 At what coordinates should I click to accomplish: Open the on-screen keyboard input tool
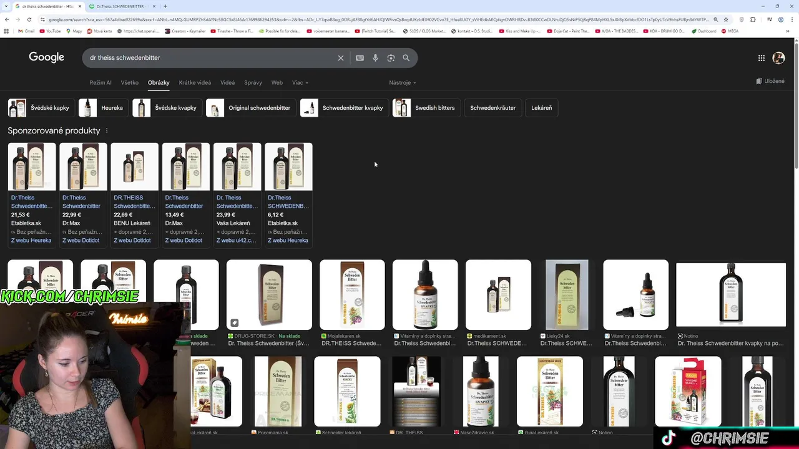pos(360,58)
